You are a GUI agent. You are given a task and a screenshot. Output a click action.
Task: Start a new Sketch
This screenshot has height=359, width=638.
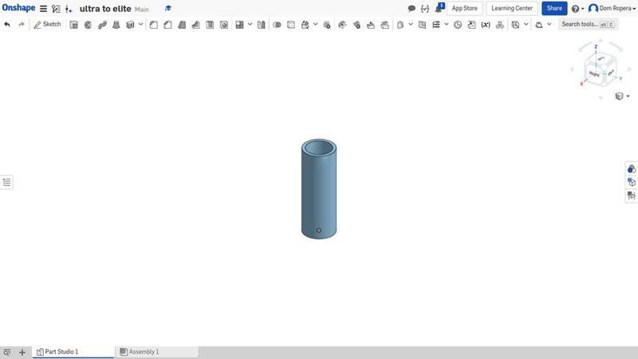[47, 25]
